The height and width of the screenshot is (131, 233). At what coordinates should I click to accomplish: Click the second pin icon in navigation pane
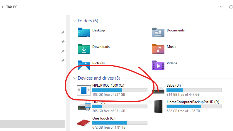point(63,42)
